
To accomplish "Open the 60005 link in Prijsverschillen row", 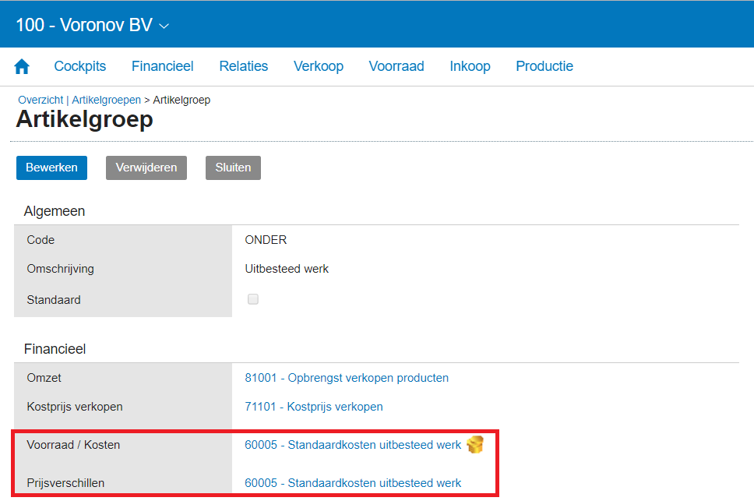I will coord(352,483).
